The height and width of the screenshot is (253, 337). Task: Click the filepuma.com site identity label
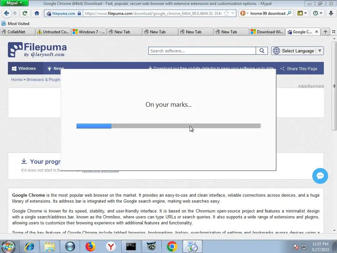pos(64,13)
